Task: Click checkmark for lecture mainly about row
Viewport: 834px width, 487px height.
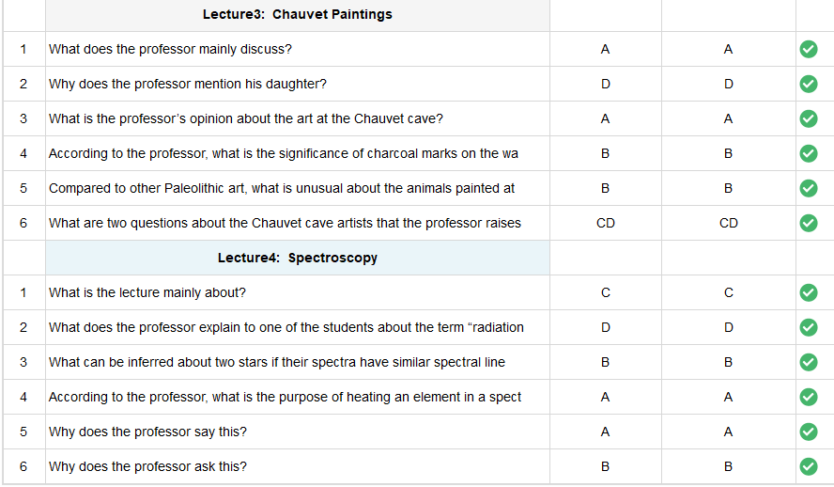Action: (x=808, y=292)
